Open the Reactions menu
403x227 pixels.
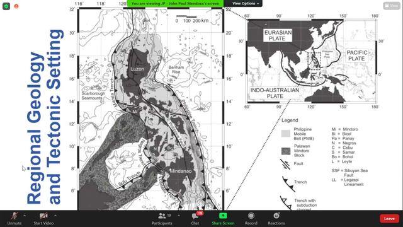276,219
